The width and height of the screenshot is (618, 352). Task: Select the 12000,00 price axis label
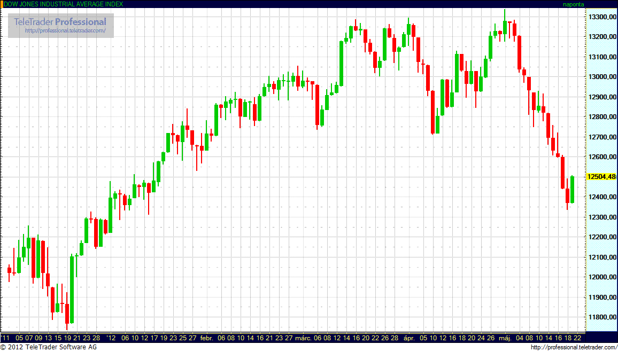point(602,277)
